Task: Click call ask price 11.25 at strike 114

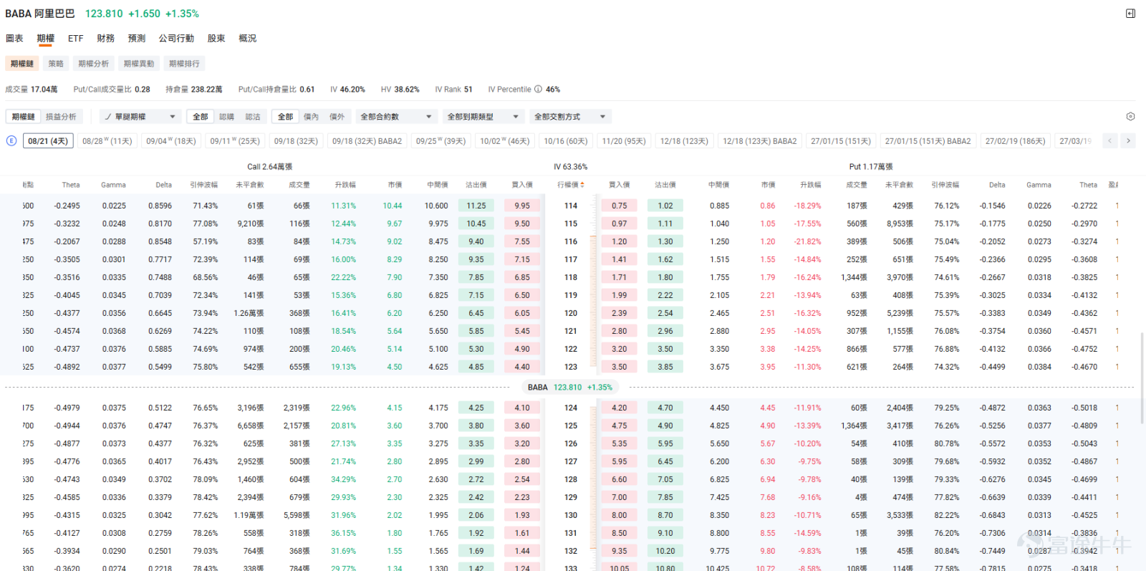Action: pos(476,206)
